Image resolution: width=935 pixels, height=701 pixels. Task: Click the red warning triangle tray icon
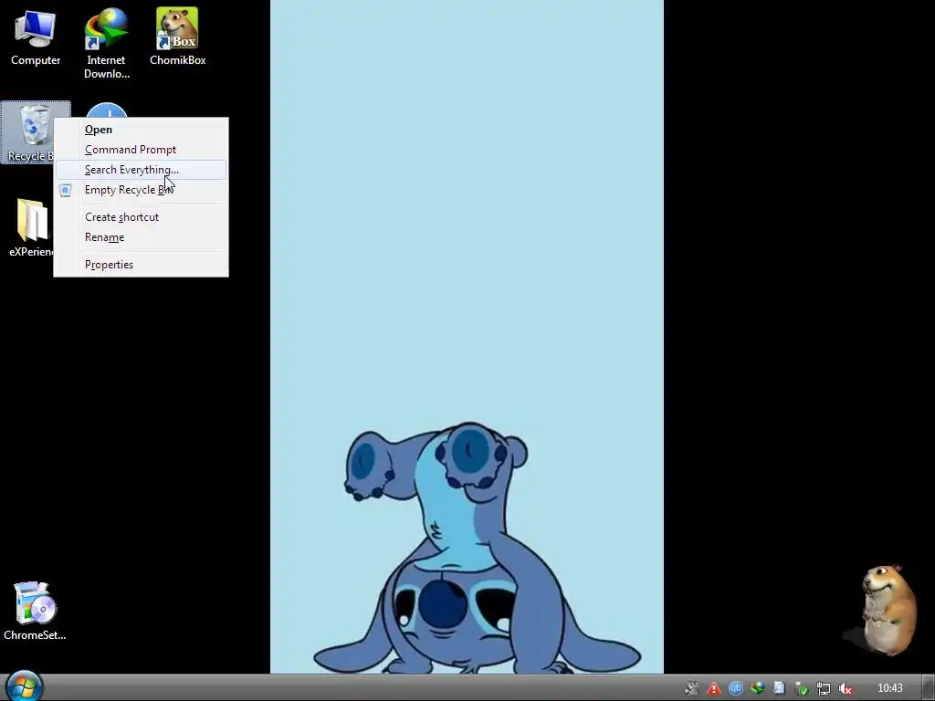[713, 688]
